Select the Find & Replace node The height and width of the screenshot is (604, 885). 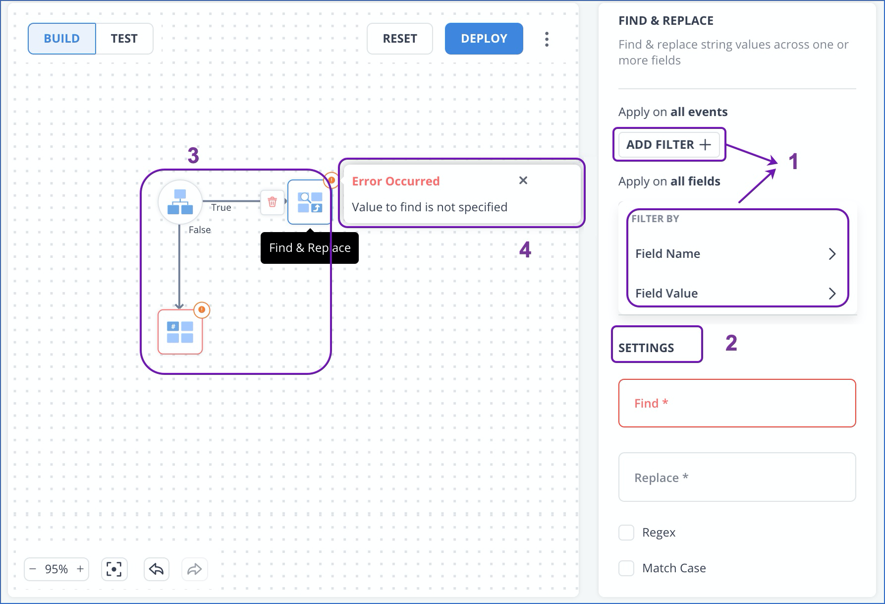(x=308, y=202)
